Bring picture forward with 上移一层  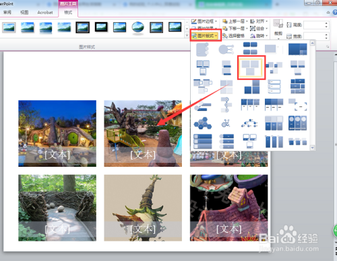(x=235, y=22)
